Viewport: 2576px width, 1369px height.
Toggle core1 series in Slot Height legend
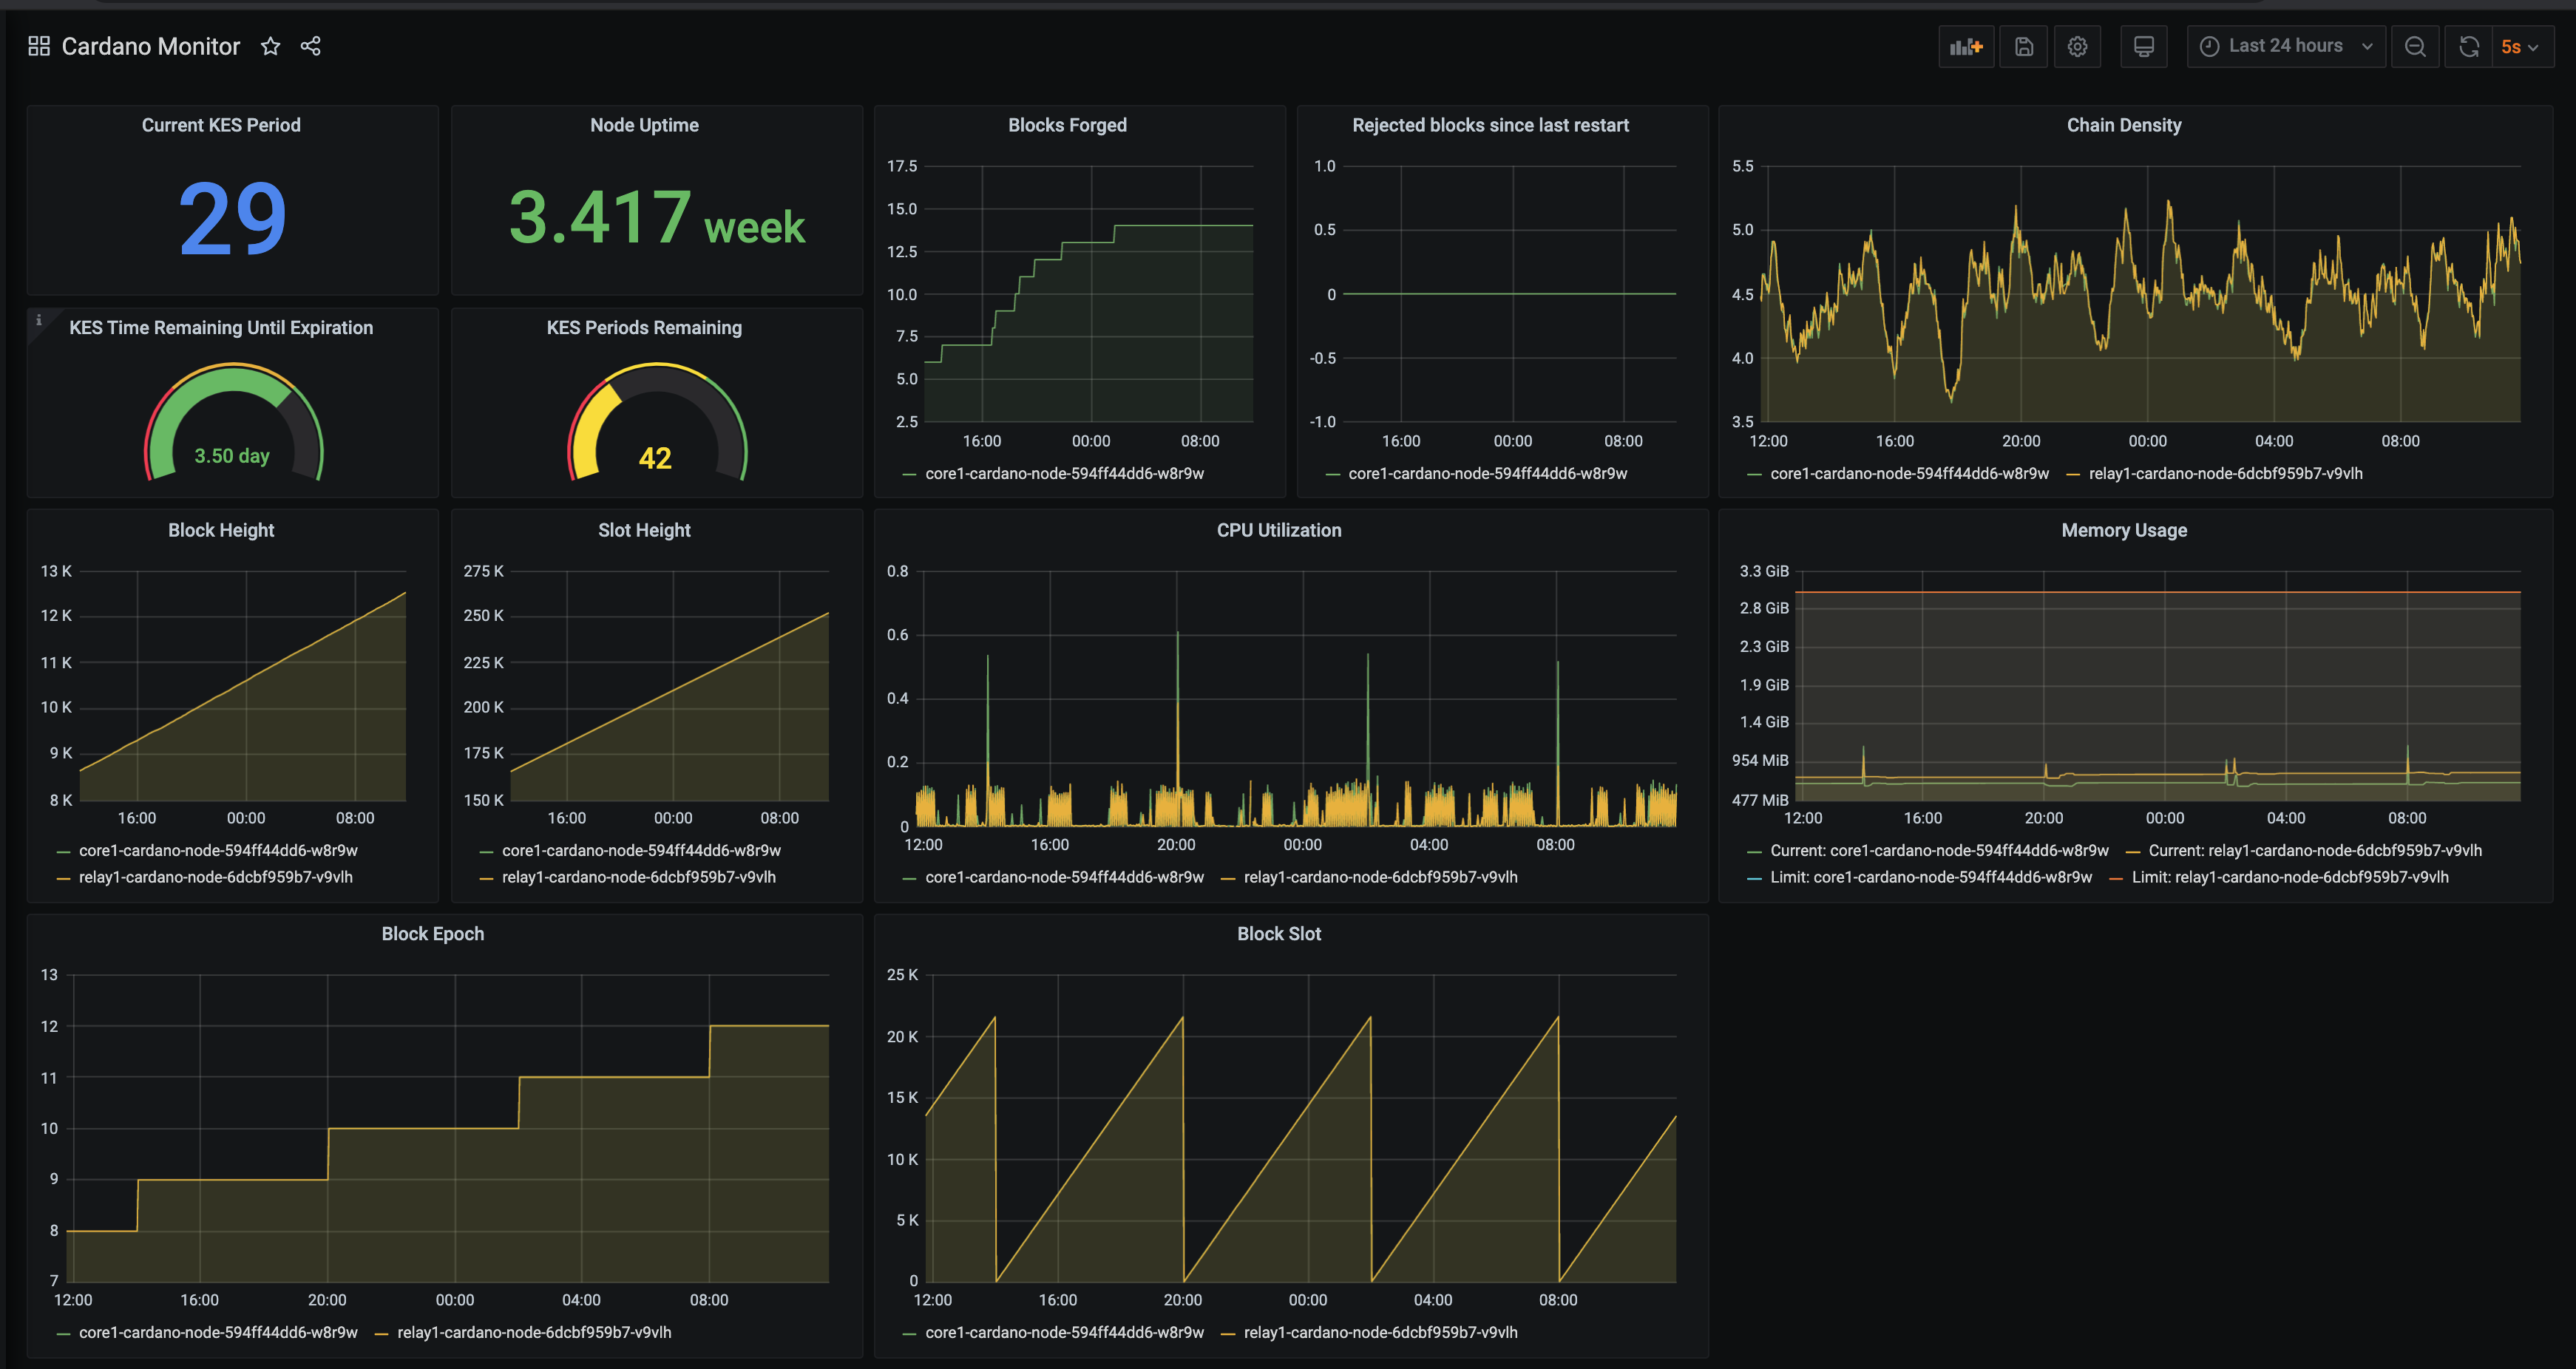point(641,851)
